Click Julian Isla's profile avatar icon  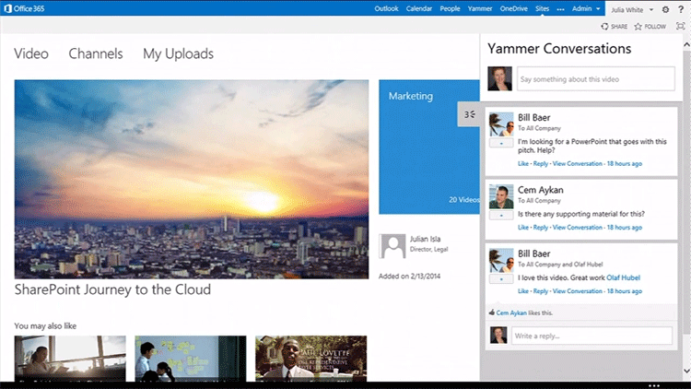[x=392, y=245]
